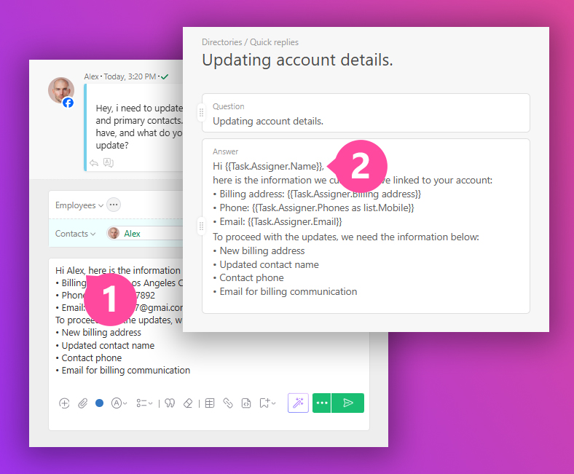The width and height of the screenshot is (574, 474).
Task: Insert a code snippet via code icon
Action: [x=246, y=403]
